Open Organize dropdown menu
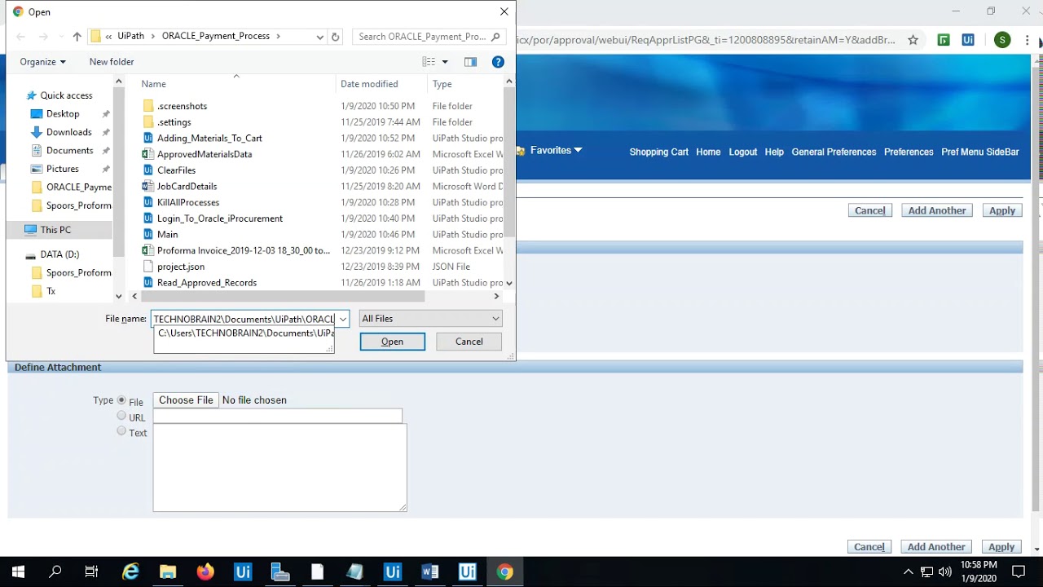Image resolution: width=1043 pixels, height=587 pixels. (42, 62)
